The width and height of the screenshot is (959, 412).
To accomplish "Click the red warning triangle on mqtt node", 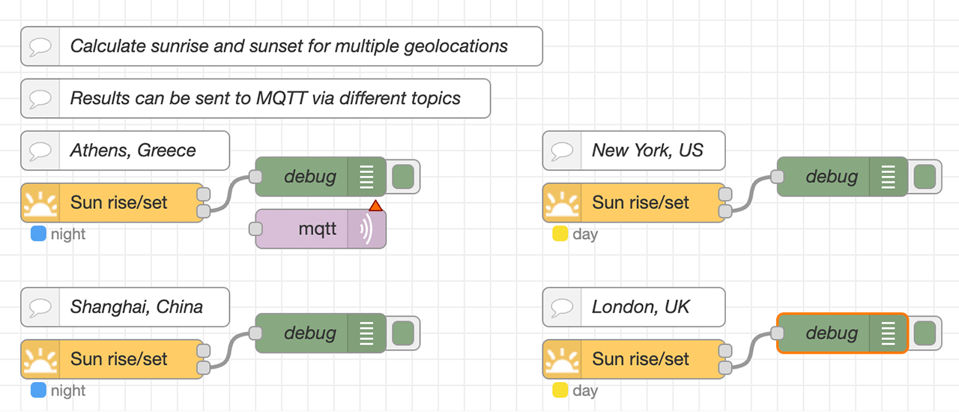I will [x=376, y=205].
